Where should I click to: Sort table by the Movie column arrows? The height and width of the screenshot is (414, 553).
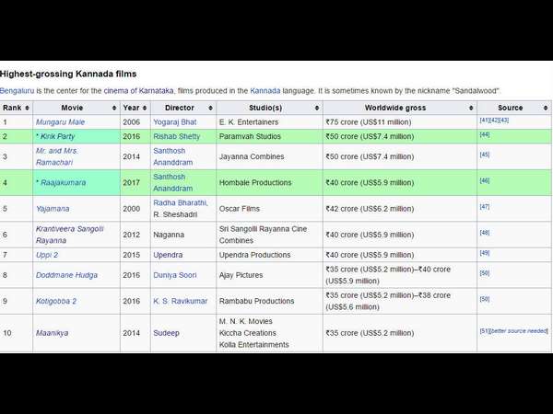pos(114,108)
